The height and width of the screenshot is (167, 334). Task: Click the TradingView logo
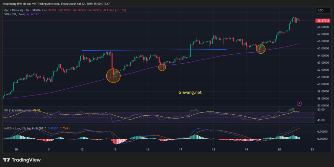pyautogui.click(x=22, y=160)
